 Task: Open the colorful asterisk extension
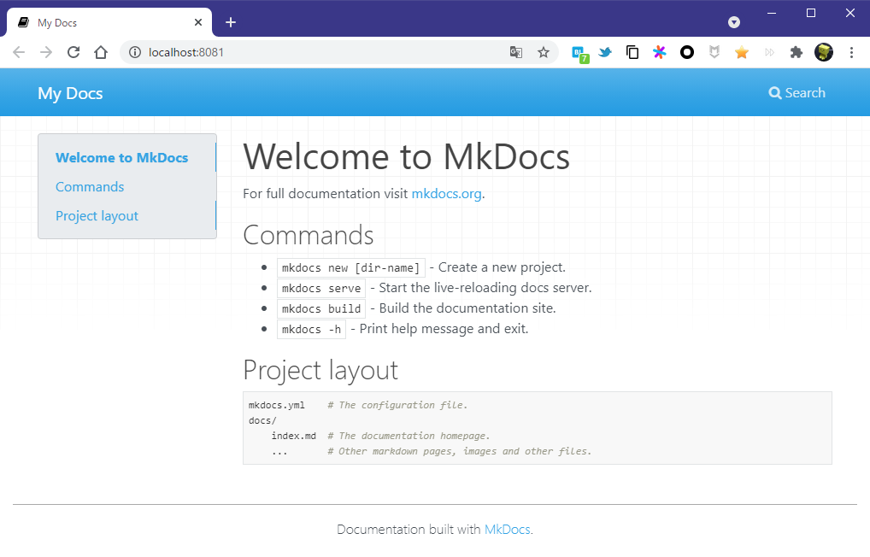tap(659, 52)
